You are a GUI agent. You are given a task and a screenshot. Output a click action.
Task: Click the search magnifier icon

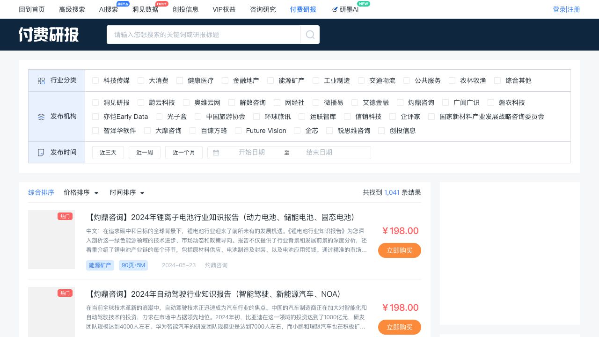[x=310, y=35]
